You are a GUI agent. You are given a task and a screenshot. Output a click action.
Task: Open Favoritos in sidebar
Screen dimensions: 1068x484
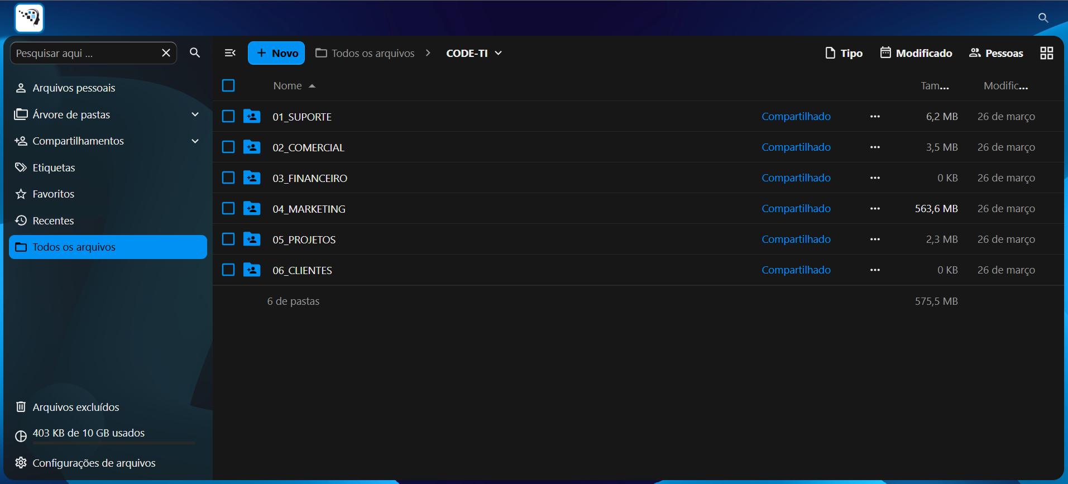(x=108, y=194)
